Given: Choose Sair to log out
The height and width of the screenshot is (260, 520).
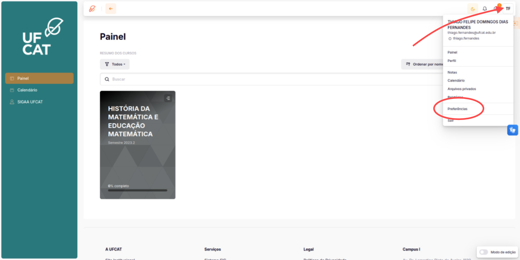Looking at the screenshot, I should click(x=450, y=120).
